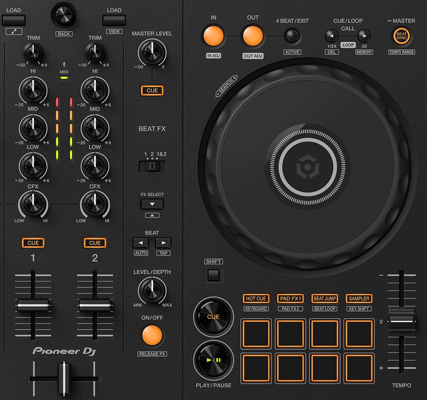
Task: Click the channel 2 HI EQ knob
Action: (x=95, y=91)
